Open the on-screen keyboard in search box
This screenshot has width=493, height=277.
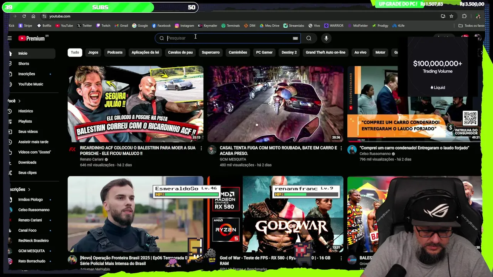[295, 38]
